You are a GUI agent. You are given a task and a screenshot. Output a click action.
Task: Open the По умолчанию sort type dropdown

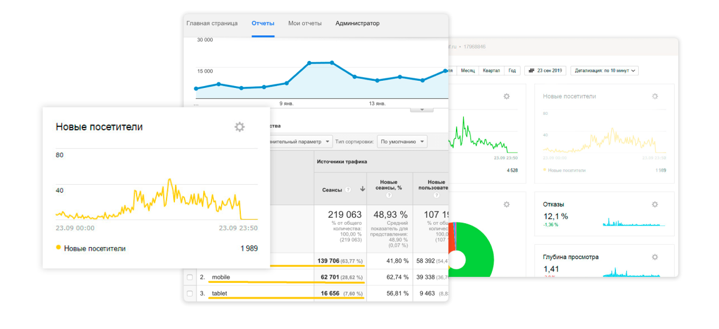[x=403, y=142]
